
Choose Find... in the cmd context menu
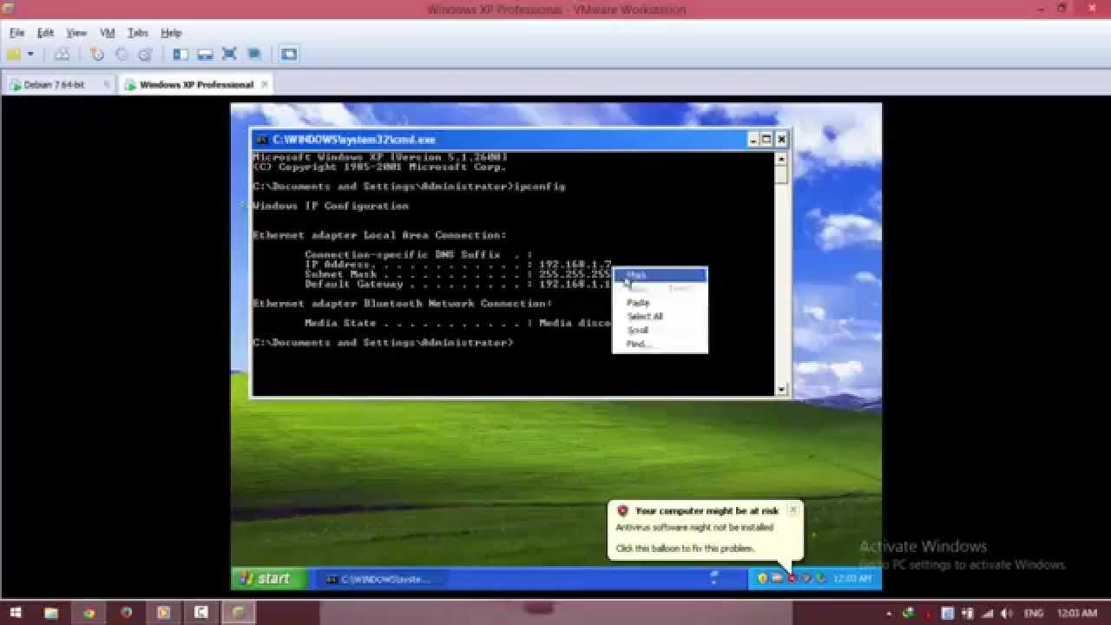click(660, 345)
